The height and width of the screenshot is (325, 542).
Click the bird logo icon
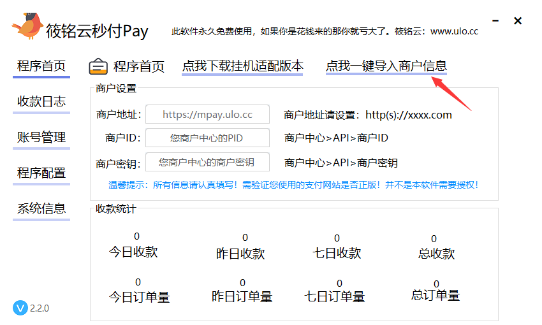point(27,26)
